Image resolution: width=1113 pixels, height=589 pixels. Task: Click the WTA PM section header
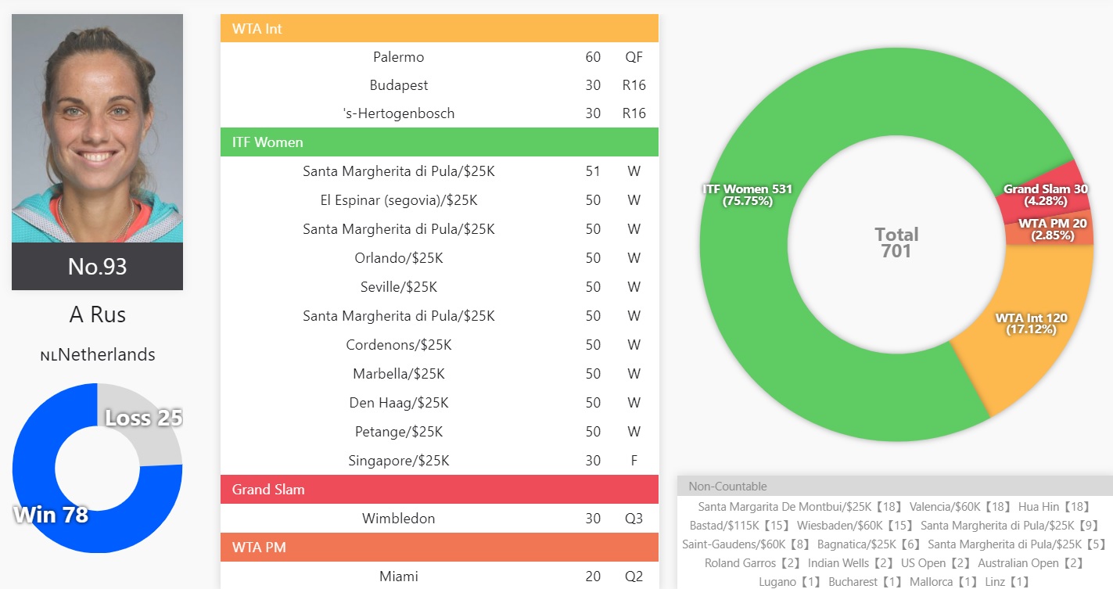pyautogui.click(x=439, y=548)
